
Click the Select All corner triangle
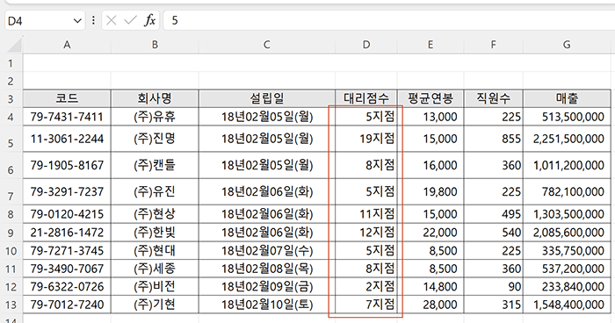tap(14, 44)
